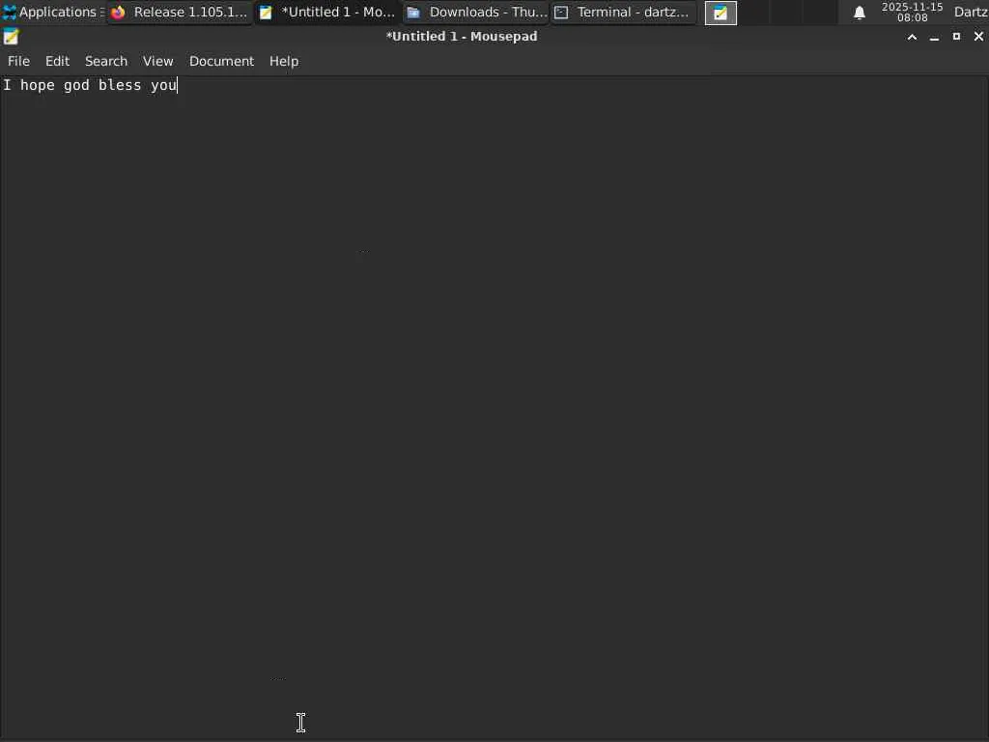Open the Search menu

(106, 61)
